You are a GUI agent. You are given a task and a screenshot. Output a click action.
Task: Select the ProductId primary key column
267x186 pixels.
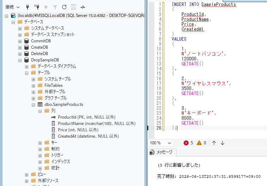coord(87,117)
